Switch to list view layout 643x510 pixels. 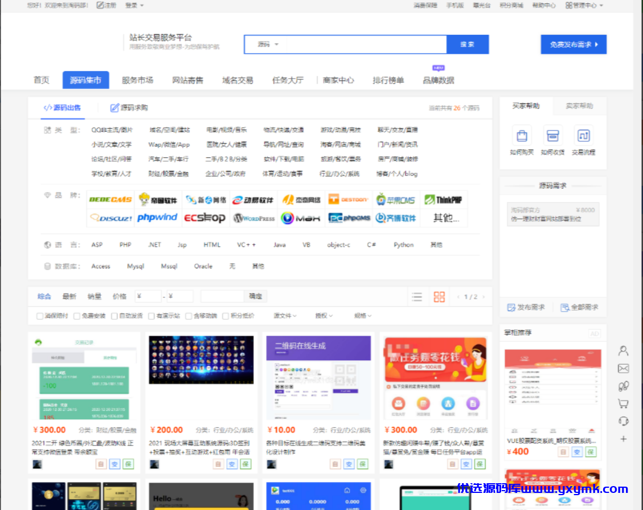point(417,297)
